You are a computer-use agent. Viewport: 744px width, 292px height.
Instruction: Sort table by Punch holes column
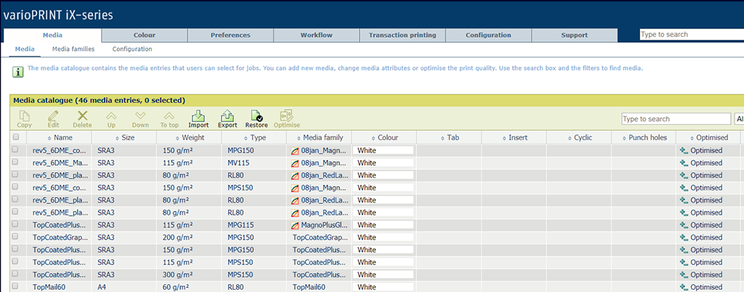click(x=644, y=137)
